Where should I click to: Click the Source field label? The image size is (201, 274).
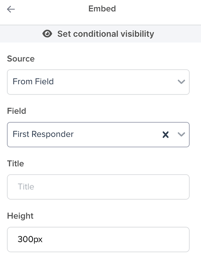tap(21, 59)
